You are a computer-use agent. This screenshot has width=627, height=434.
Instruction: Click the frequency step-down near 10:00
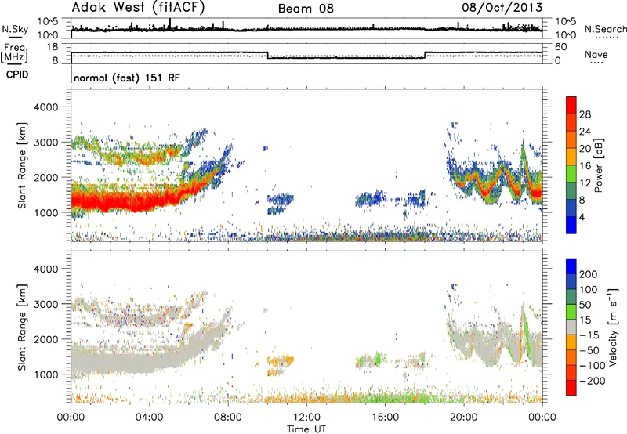click(x=267, y=55)
